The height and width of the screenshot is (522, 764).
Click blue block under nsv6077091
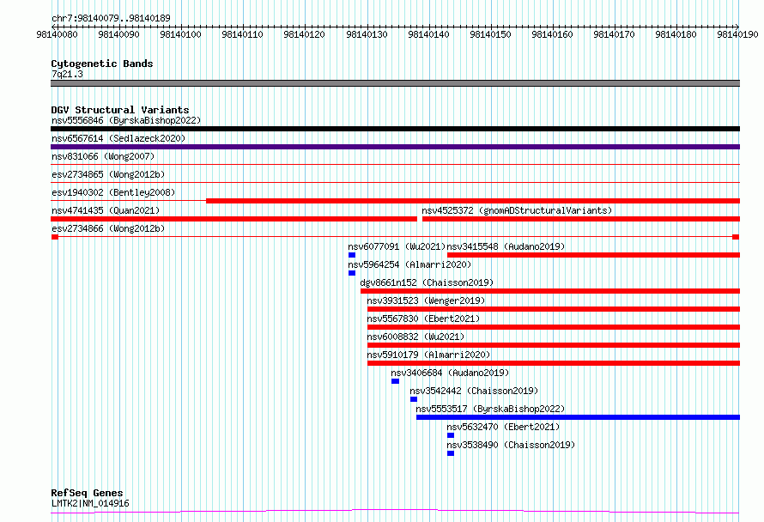[352, 255]
